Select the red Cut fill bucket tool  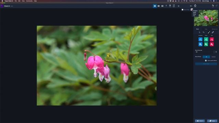tap(212, 44)
